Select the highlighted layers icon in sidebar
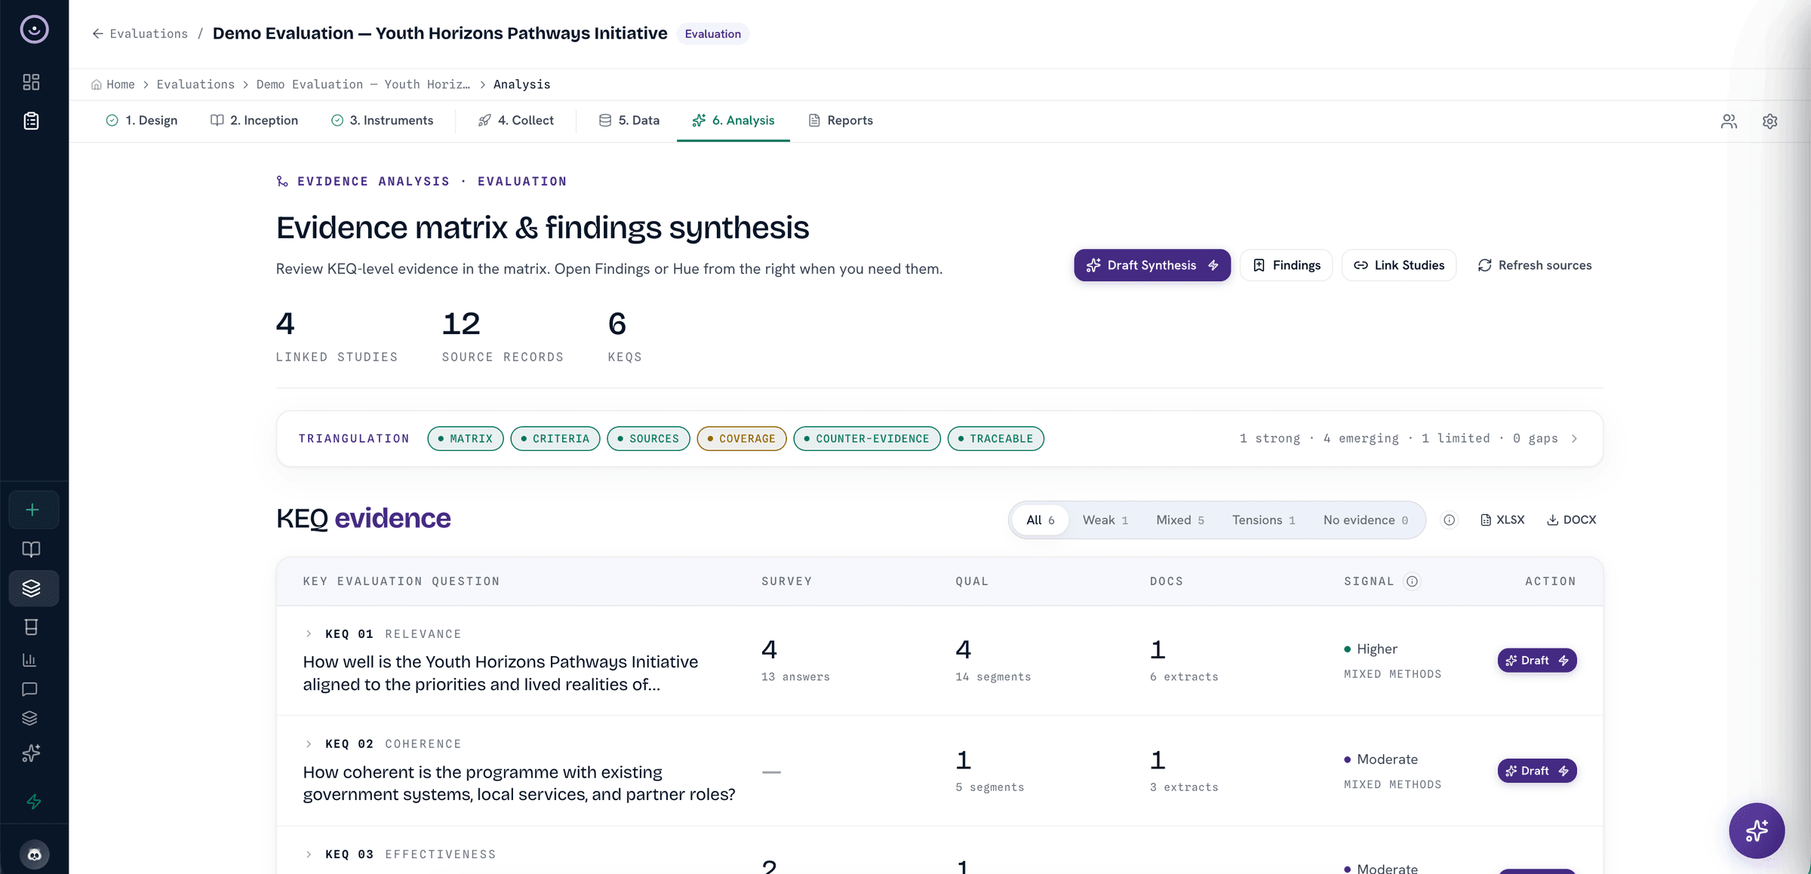 [x=32, y=588]
